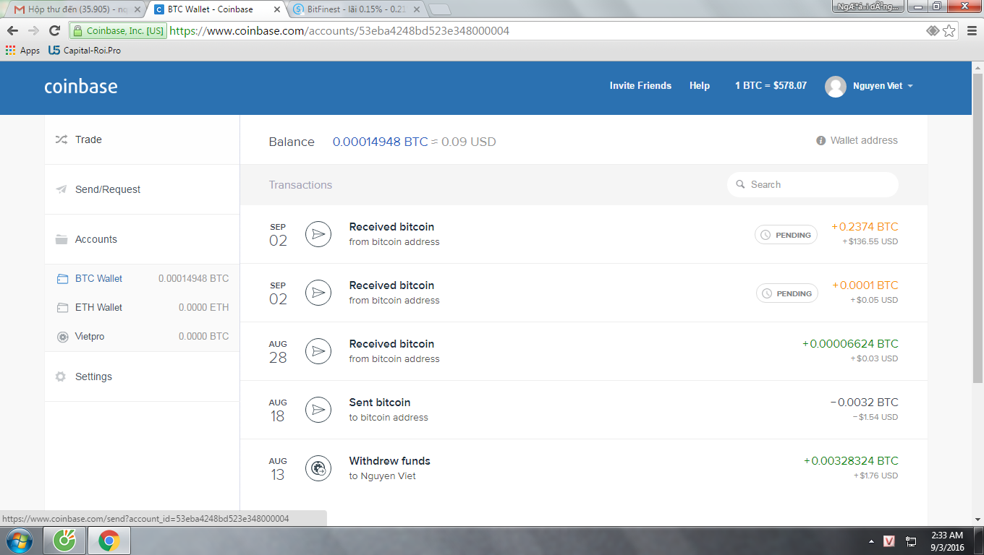The height and width of the screenshot is (555, 984).
Task: Close the BTC Wallet - Coinbase tab
Action: click(x=276, y=9)
